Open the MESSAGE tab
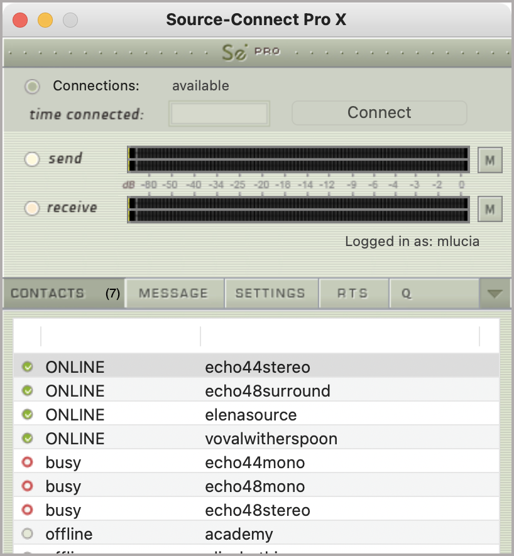This screenshot has width=514, height=556. 173,294
